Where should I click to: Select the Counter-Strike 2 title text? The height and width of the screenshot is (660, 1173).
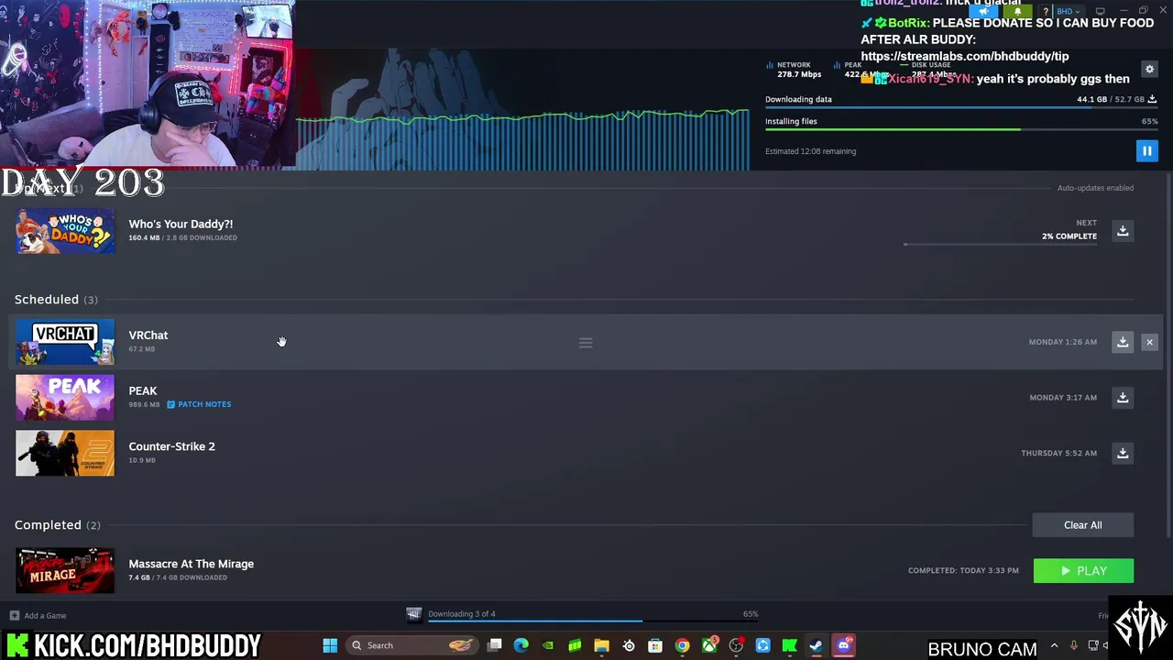pos(172,446)
